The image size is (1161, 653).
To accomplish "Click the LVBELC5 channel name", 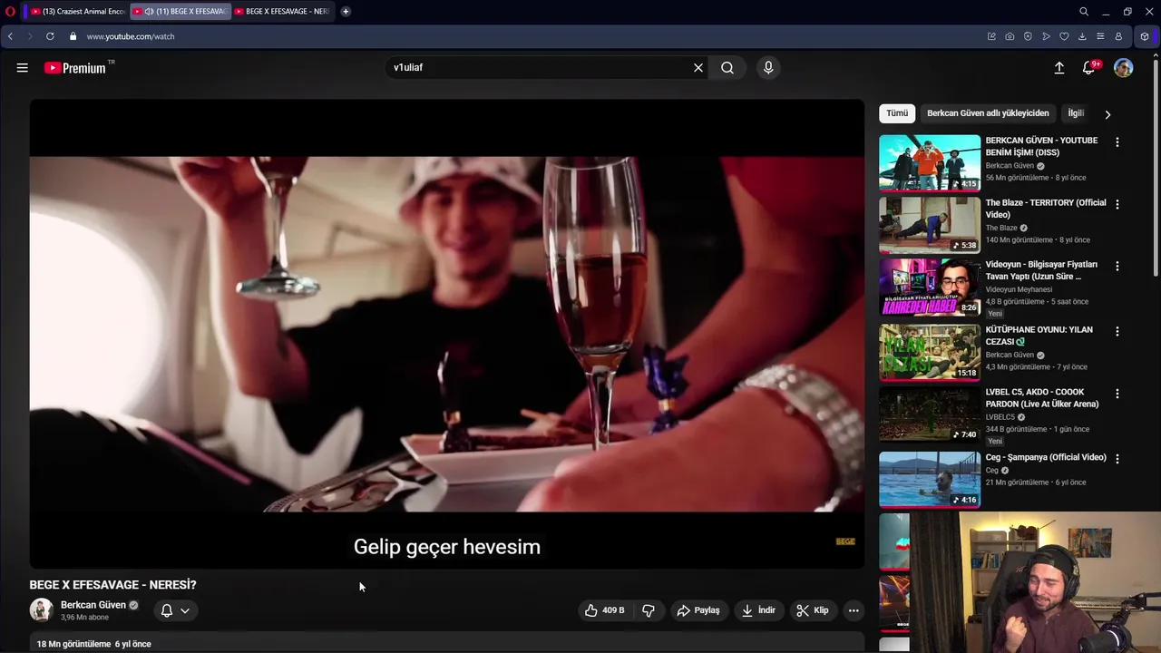I will [x=1000, y=417].
